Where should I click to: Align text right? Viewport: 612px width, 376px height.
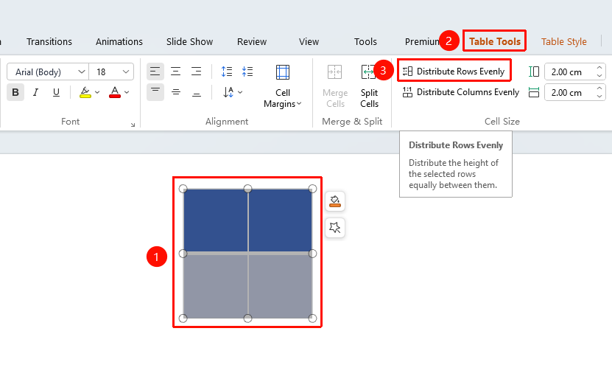click(x=197, y=72)
